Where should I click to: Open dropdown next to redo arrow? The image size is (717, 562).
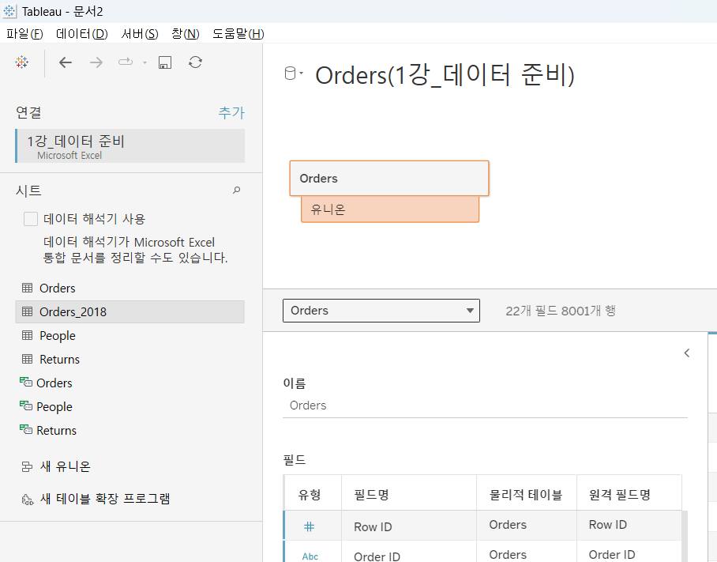pos(145,62)
